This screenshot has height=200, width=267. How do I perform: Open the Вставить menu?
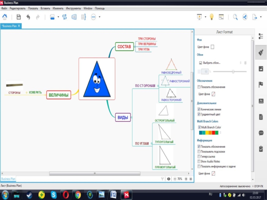click(45, 8)
